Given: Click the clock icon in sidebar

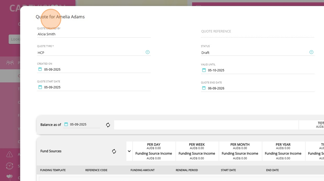Looking at the screenshot, I should coord(10,166).
